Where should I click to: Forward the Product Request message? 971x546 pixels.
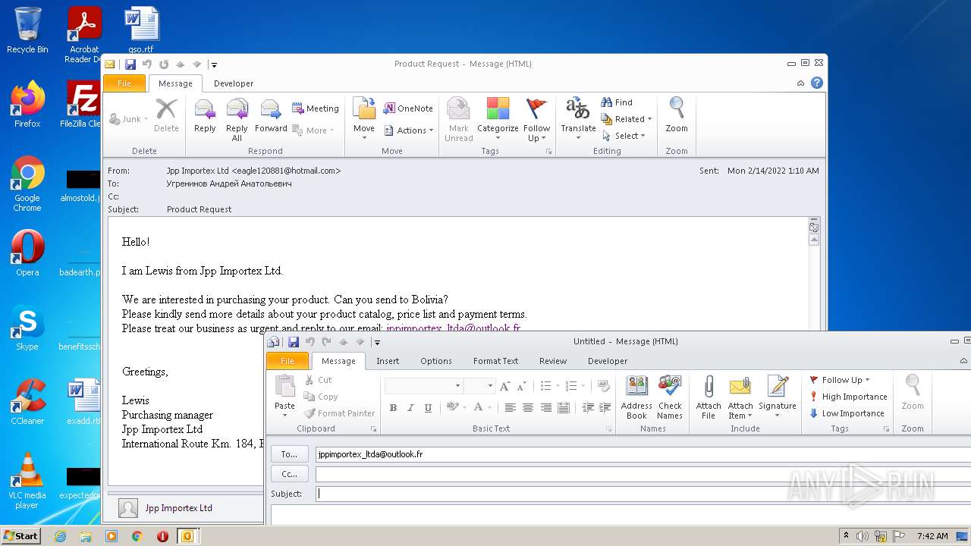click(x=271, y=118)
